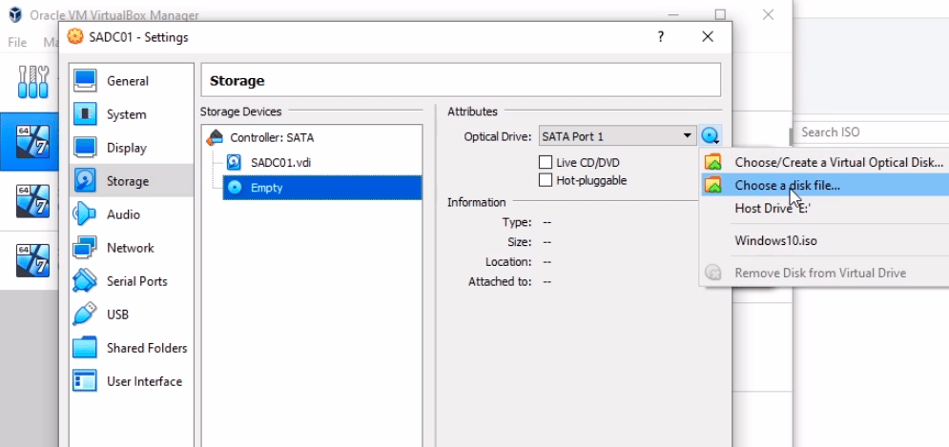Open the USB settings category

pos(132,315)
